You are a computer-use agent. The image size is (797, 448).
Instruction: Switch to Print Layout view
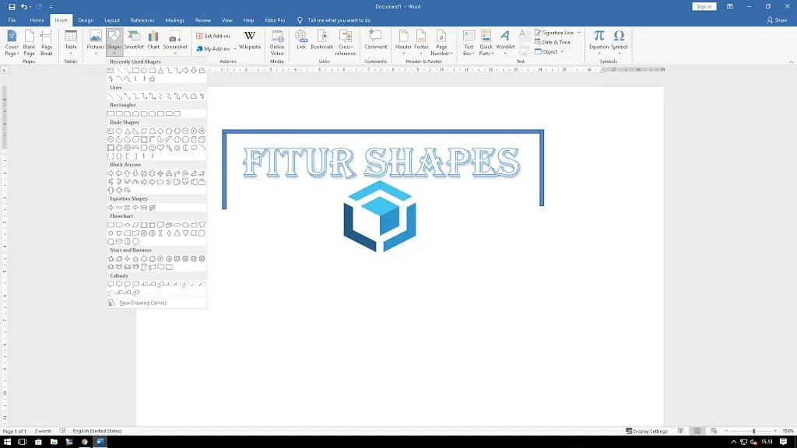click(x=697, y=431)
